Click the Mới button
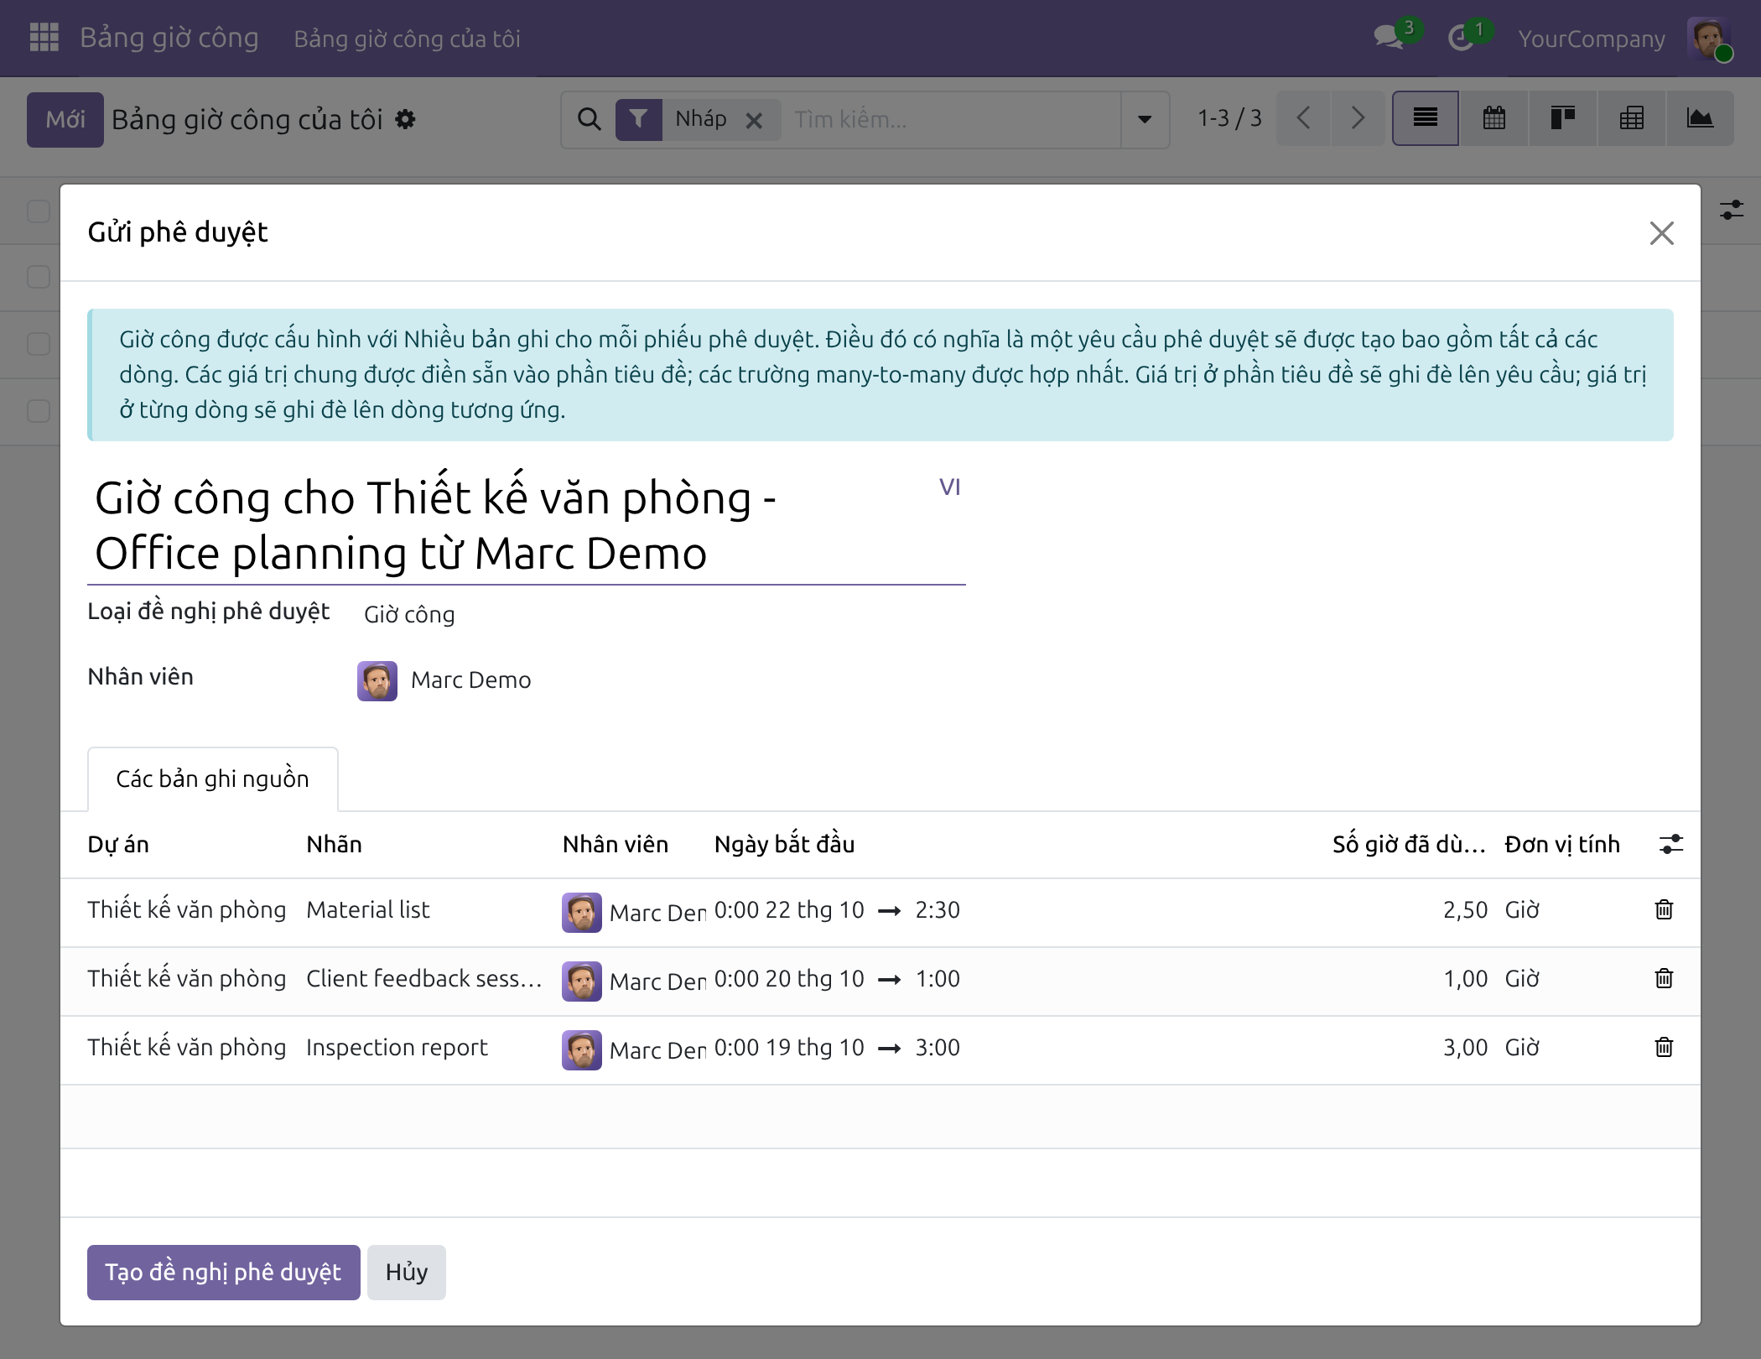Image resolution: width=1761 pixels, height=1359 pixels. (x=65, y=119)
